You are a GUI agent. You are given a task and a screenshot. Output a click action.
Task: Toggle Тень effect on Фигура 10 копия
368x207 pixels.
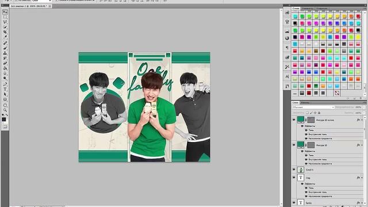[x=306, y=130]
